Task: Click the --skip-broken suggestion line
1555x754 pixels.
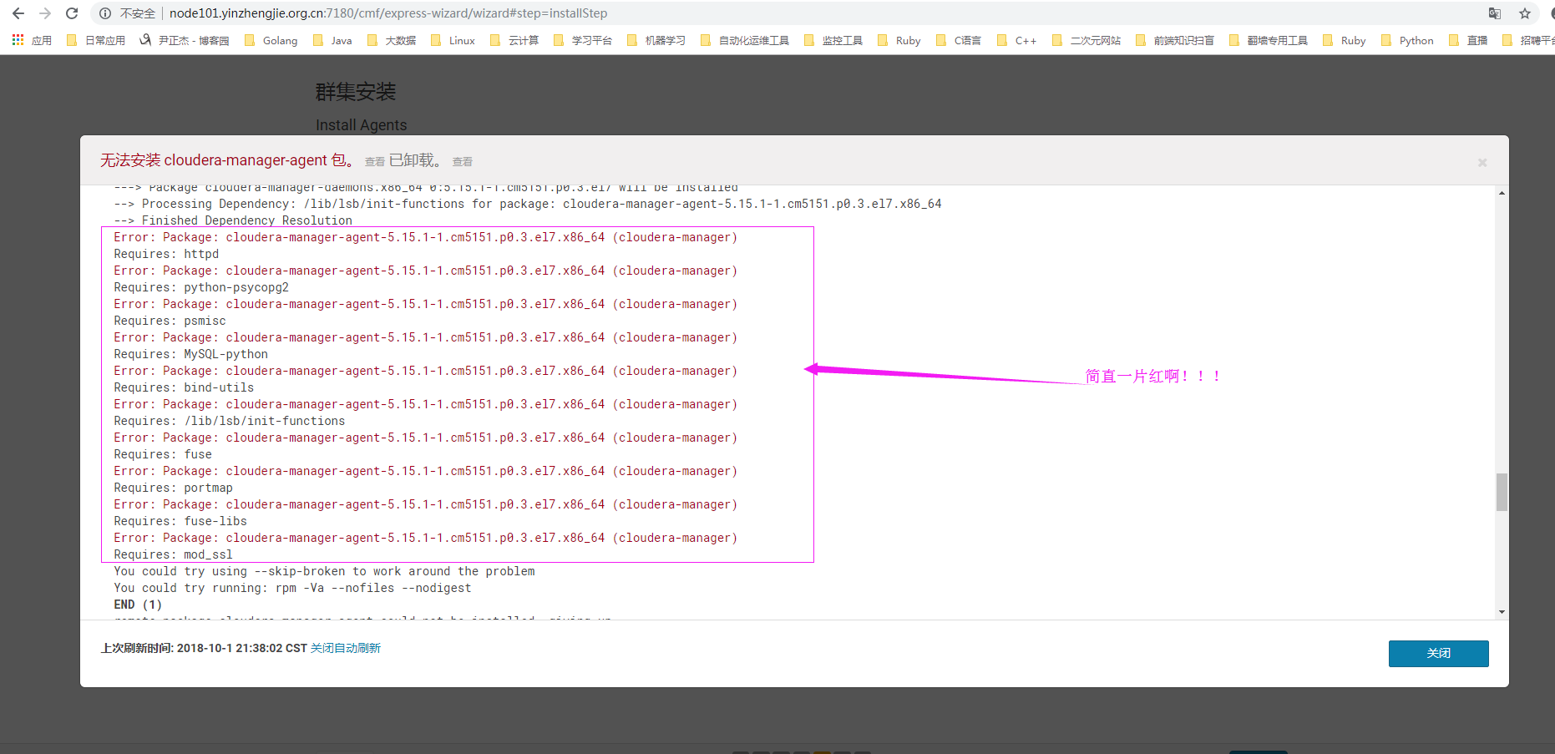Action: click(x=324, y=571)
